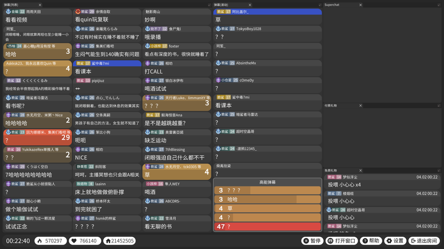
Task: Click the exit arrow icon beside 退出房间
Action: (414, 241)
